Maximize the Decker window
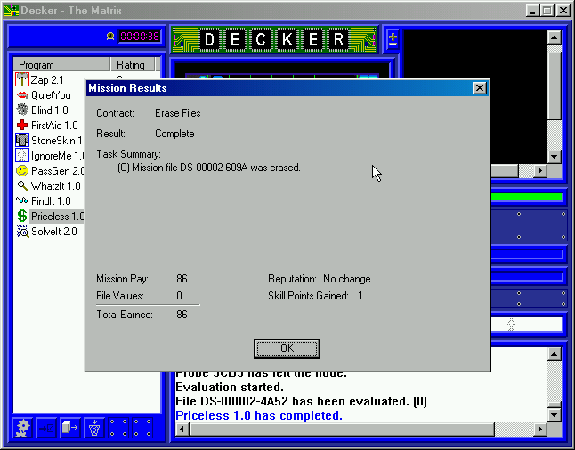The image size is (575, 450). [547, 11]
